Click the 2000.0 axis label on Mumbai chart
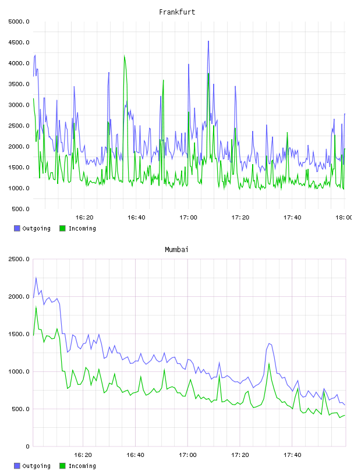The width and height of the screenshot is (354, 475). pos(19,296)
